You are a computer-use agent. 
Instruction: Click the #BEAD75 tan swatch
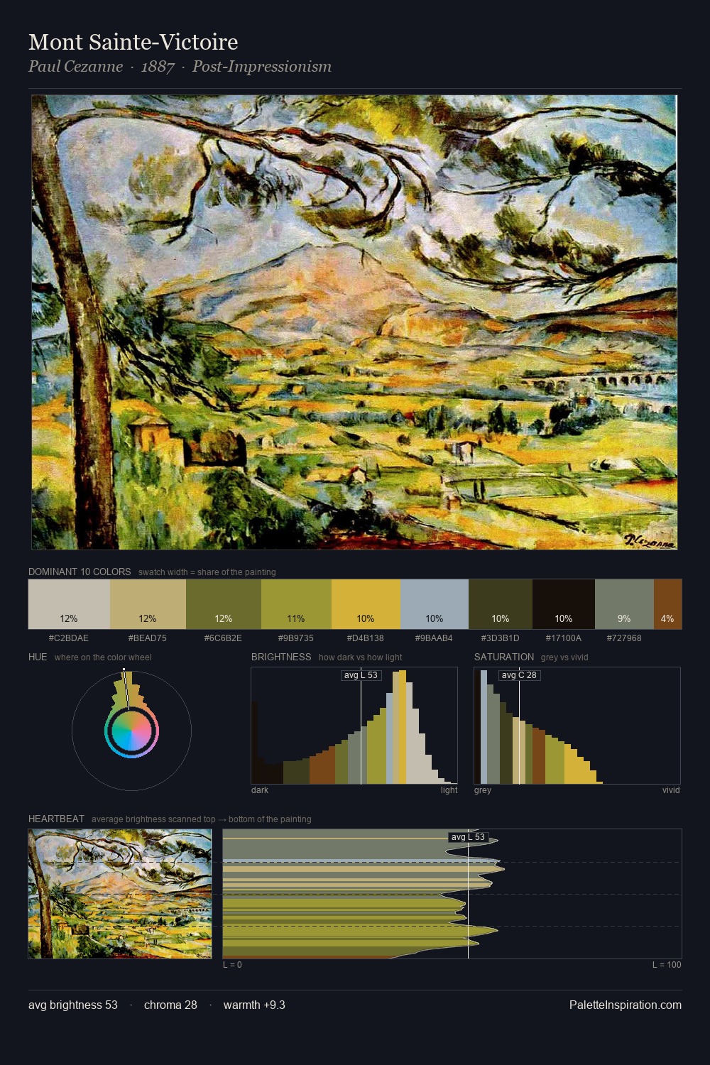click(x=148, y=604)
